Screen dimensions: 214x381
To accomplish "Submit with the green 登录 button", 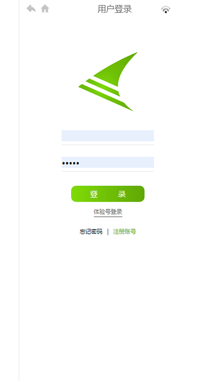I will tap(108, 194).
